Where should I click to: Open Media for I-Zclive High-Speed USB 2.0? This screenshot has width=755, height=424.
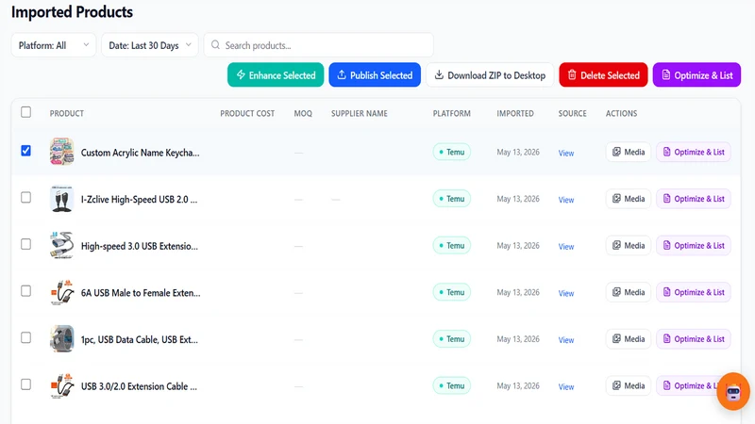(629, 199)
